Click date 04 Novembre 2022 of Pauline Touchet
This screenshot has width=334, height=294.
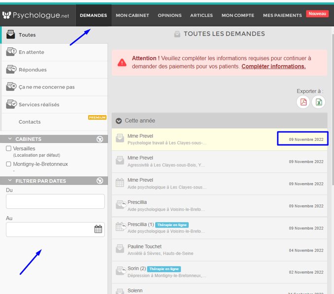[x=306, y=250]
